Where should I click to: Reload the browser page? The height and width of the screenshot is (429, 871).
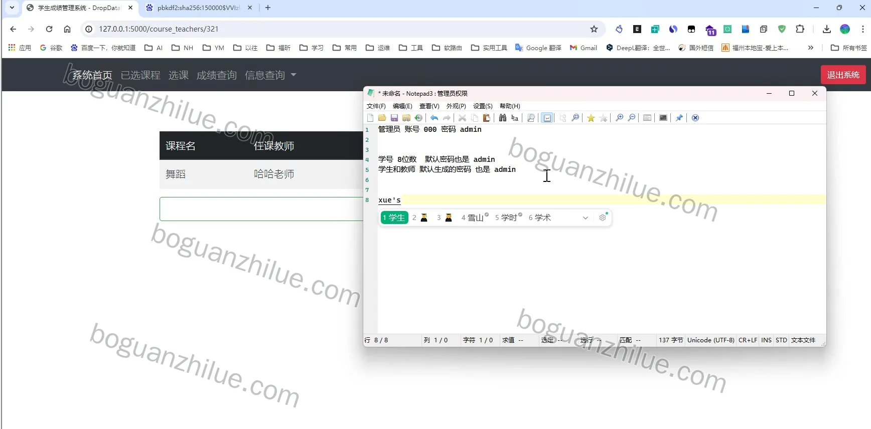[x=49, y=29]
